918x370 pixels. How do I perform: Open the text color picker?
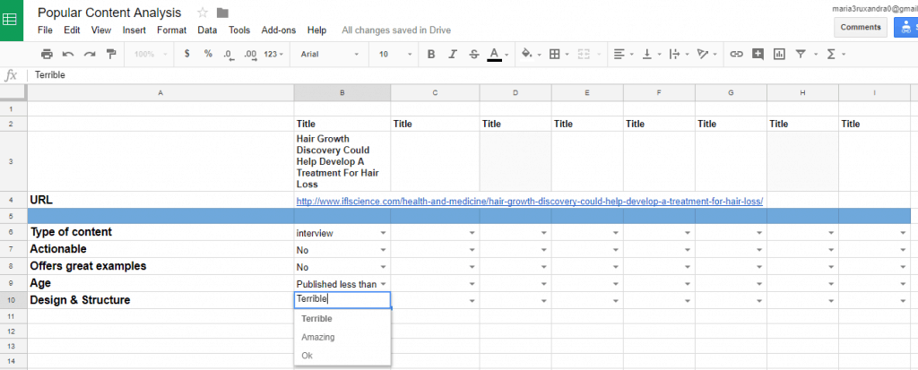point(494,54)
